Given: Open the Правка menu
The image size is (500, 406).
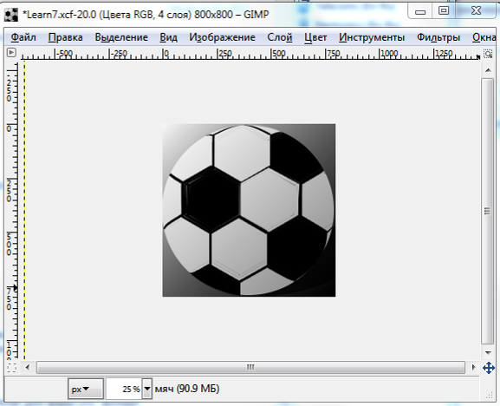Looking at the screenshot, I should [65, 37].
